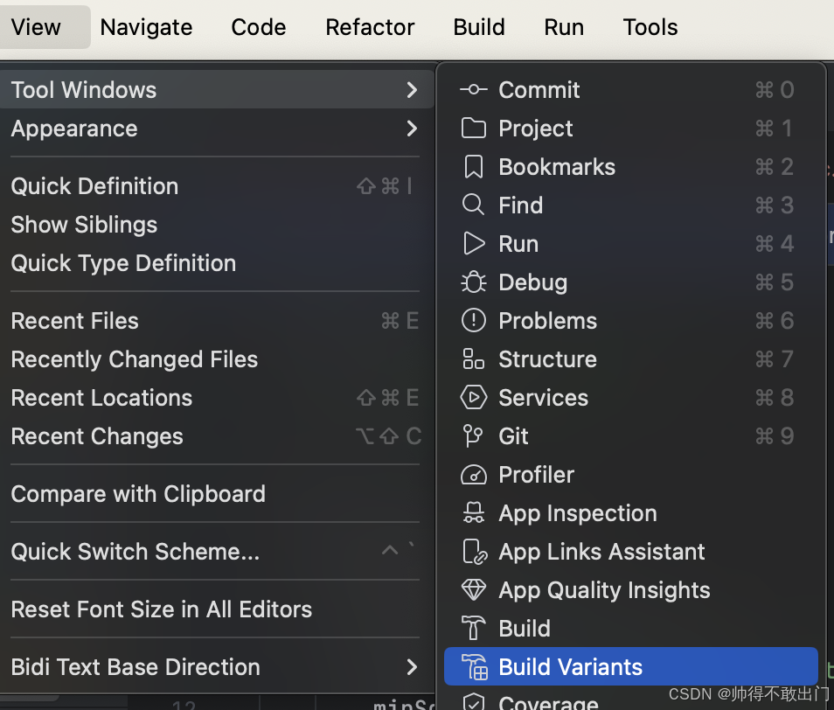834x710 pixels.
Task: Choose Recent Files from View menu
Action: (75, 321)
